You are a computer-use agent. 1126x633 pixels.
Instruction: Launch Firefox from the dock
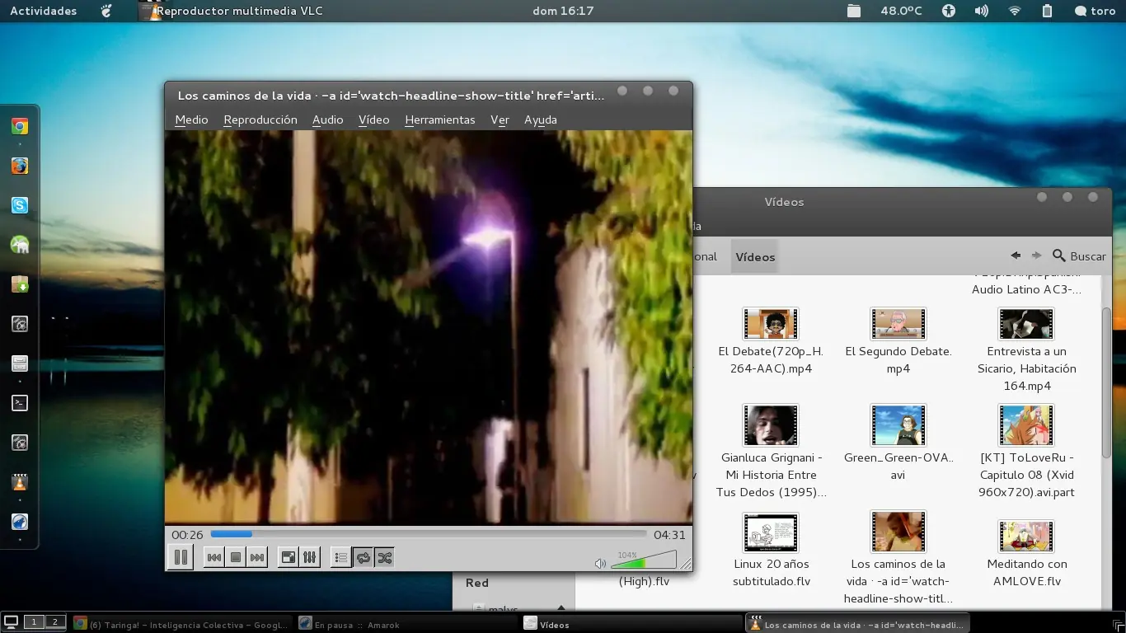20,166
